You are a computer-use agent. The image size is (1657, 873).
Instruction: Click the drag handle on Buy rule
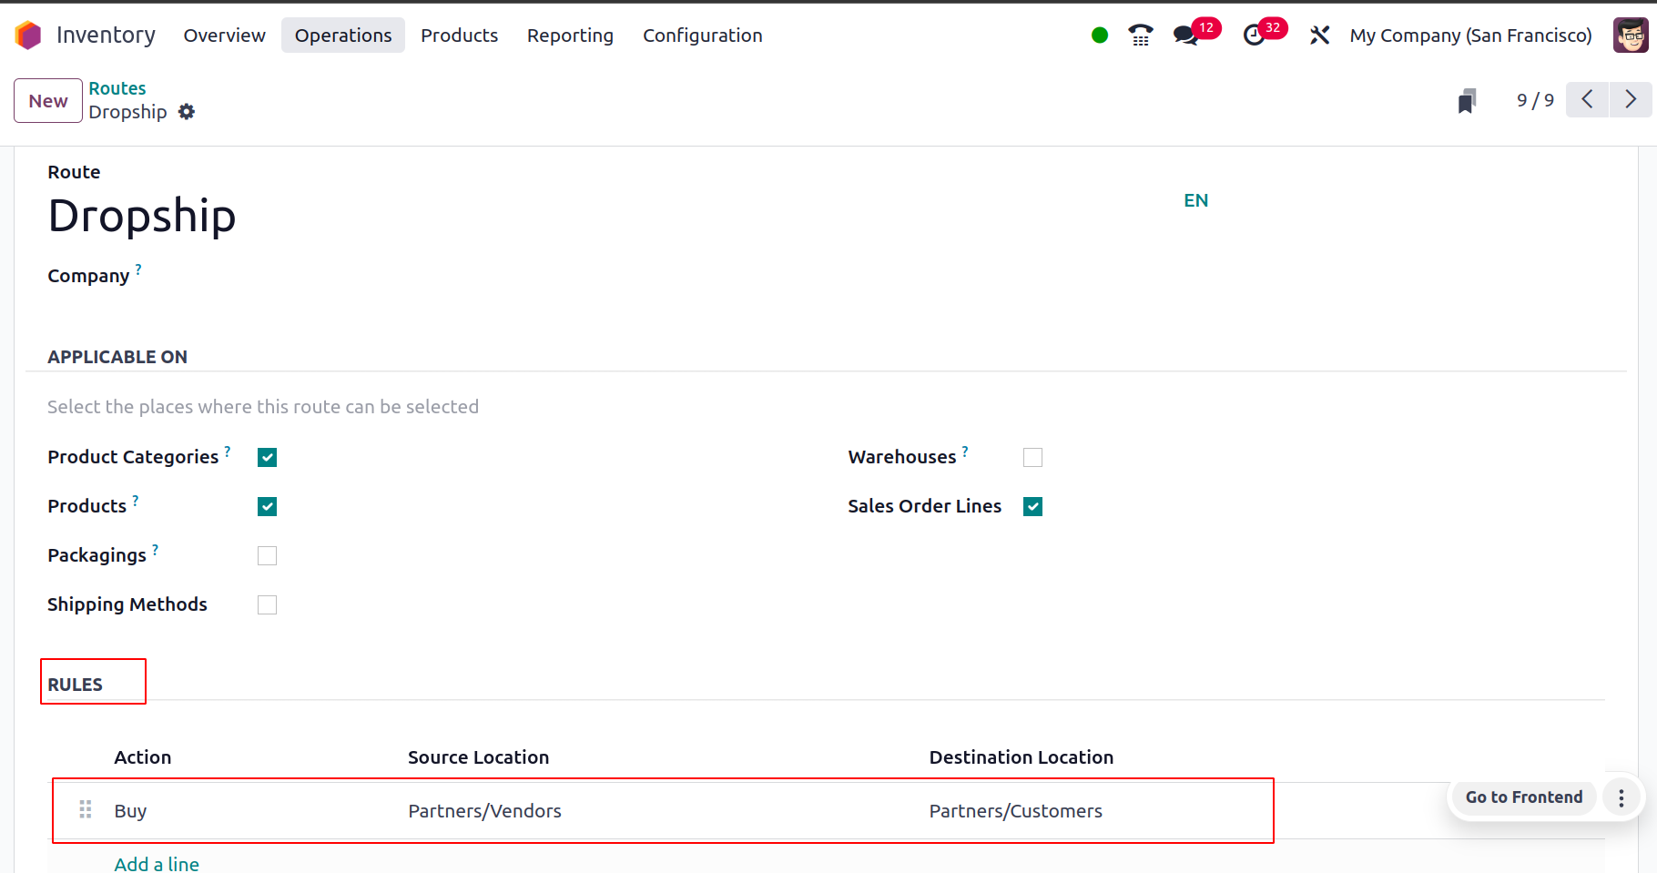[x=86, y=809]
